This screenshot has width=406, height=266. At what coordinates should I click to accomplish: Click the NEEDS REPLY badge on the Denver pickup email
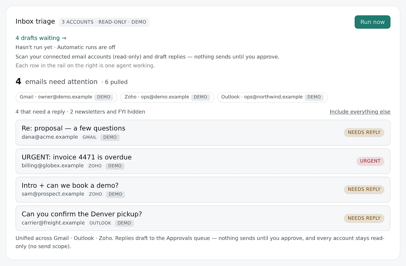[364, 218]
